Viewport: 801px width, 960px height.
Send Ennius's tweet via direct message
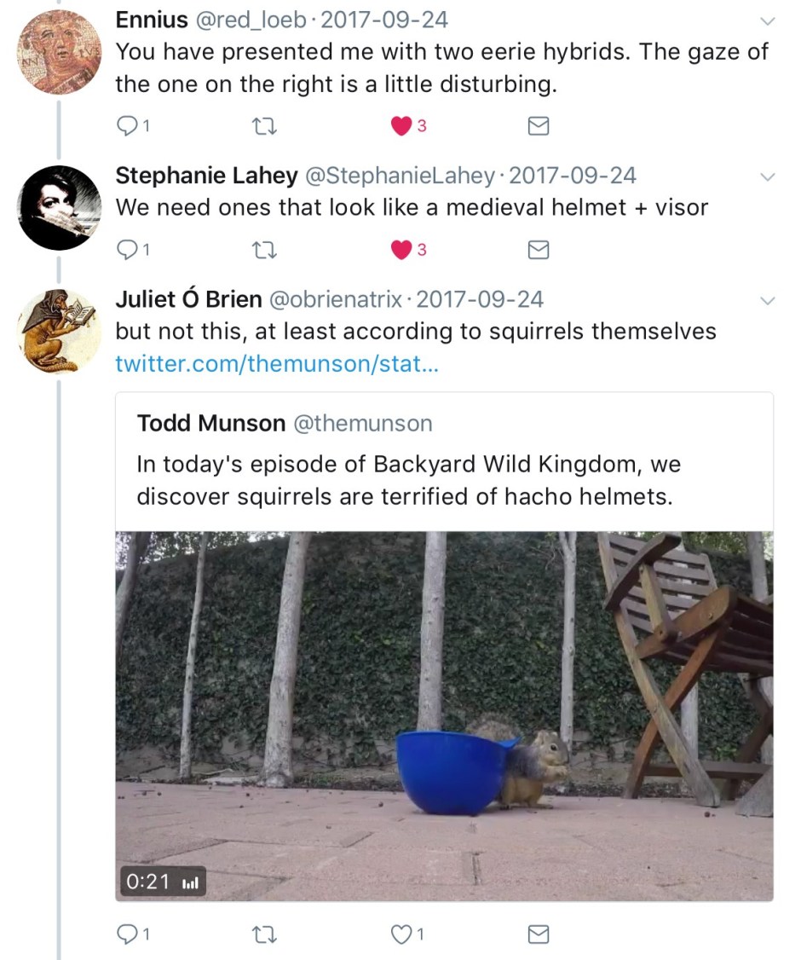click(538, 126)
